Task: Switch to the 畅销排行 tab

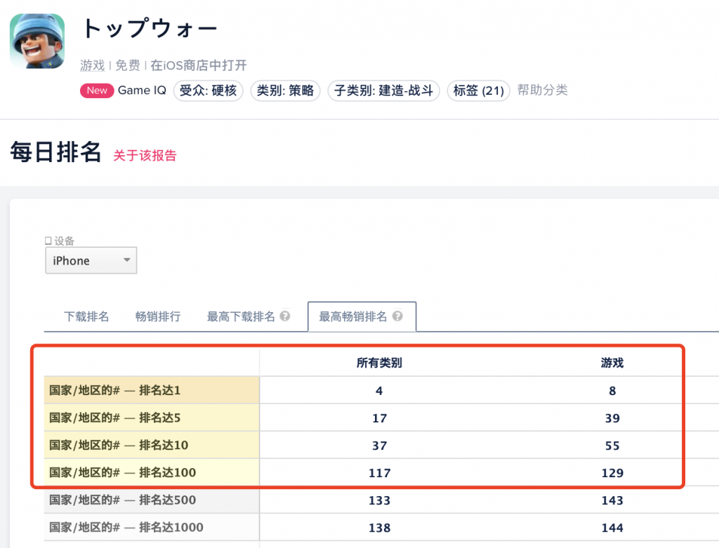Action: tap(157, 316)
